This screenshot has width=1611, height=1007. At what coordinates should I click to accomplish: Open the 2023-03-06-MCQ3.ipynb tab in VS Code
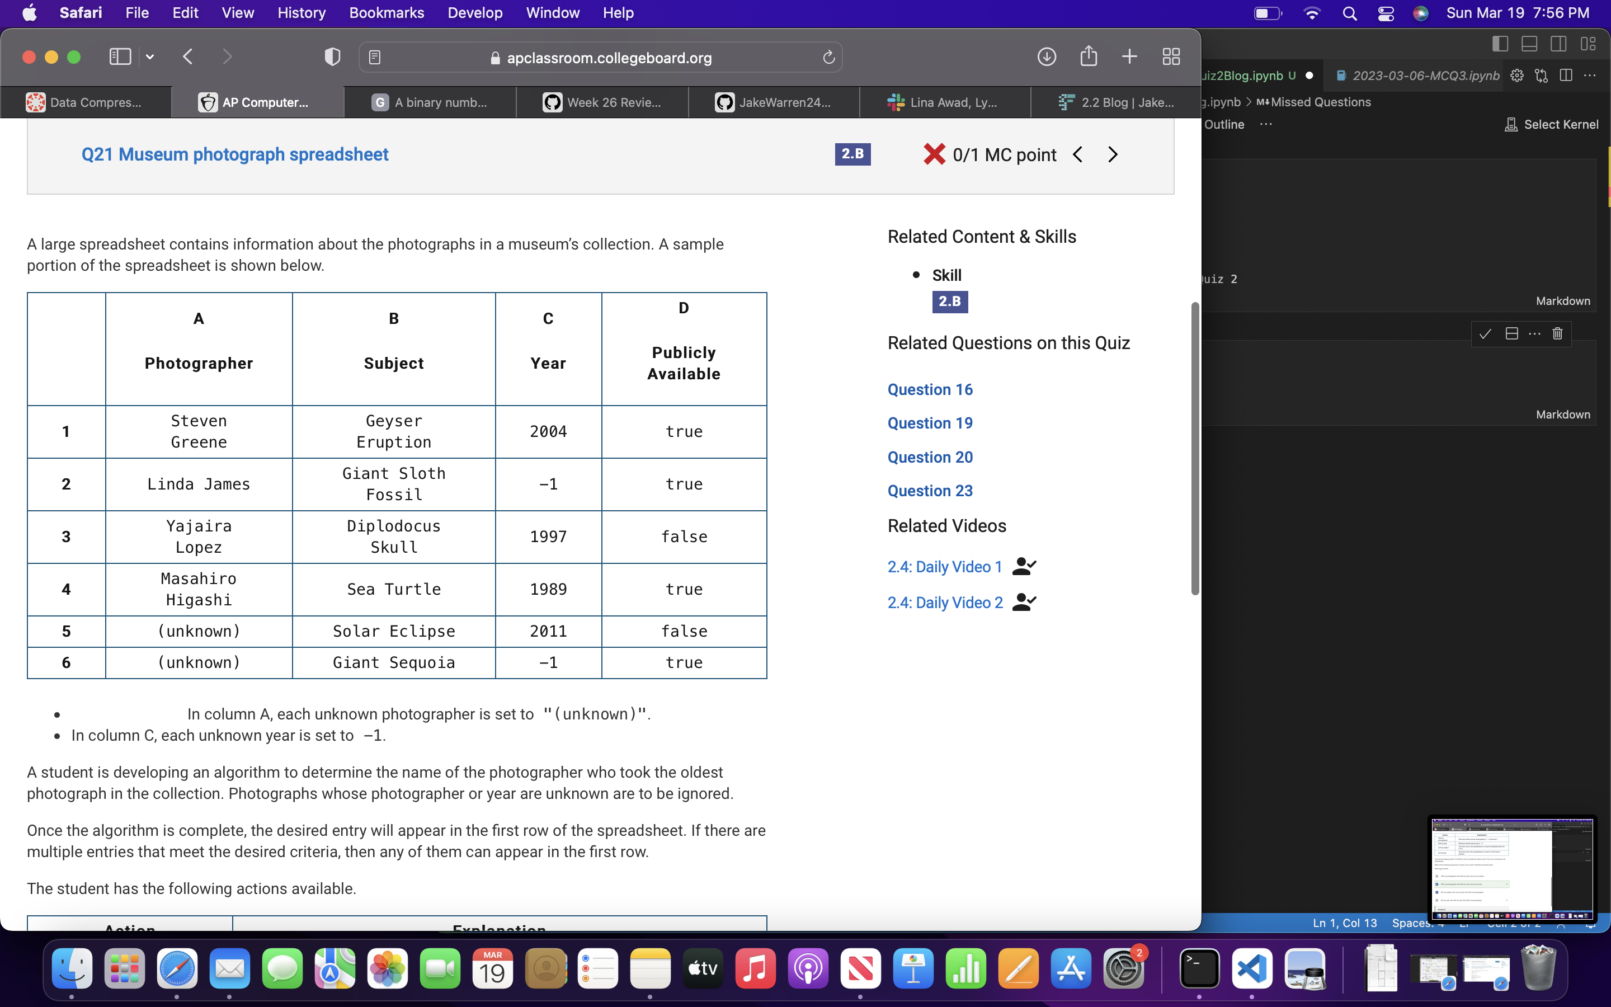(x=1417, y=76)
